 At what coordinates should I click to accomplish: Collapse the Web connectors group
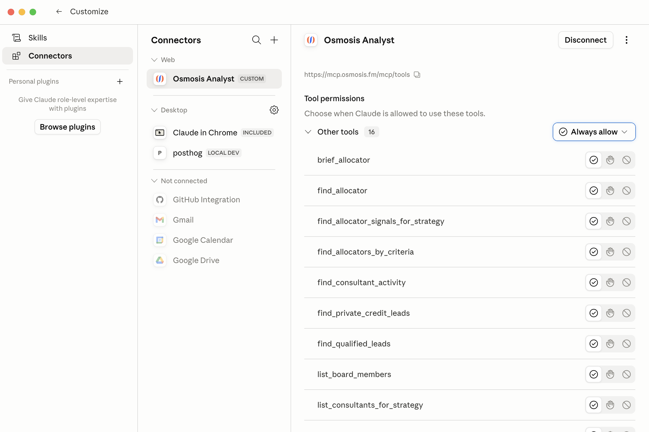pos(154,60)
